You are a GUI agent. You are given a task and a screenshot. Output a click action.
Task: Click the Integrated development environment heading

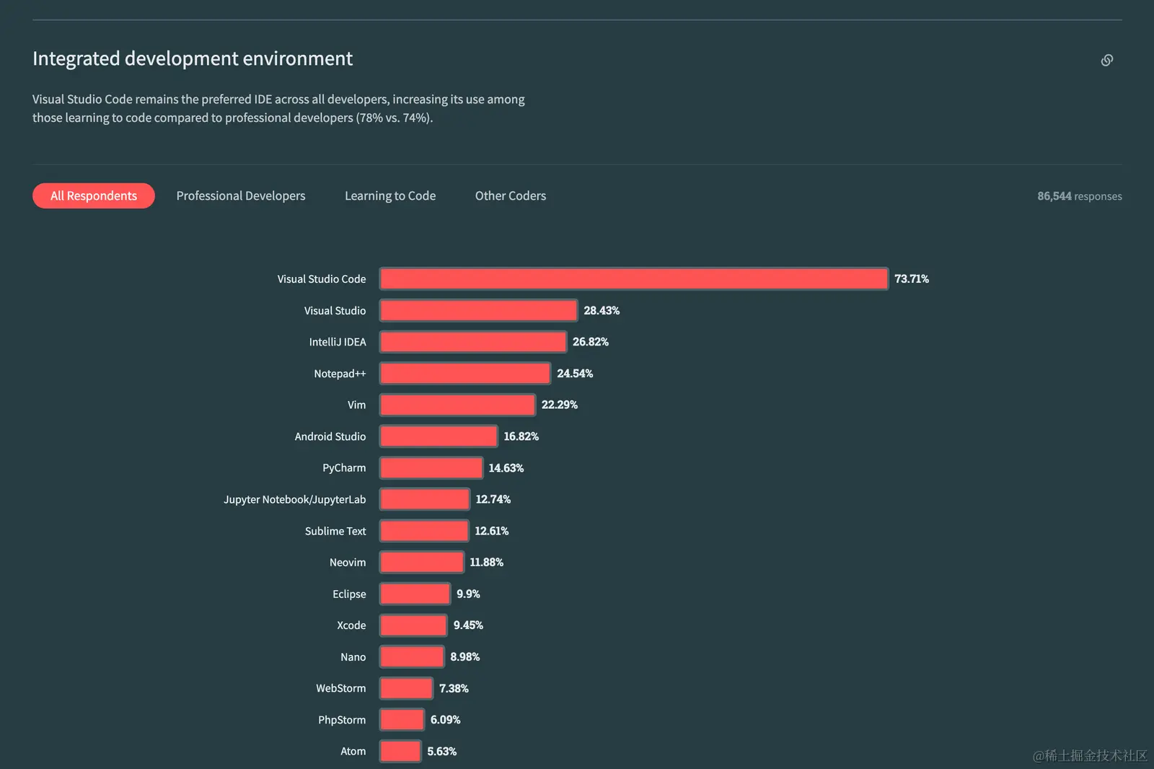[x=193, y=58]
